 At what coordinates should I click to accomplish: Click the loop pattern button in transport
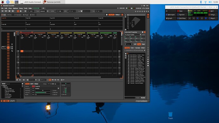[x=6, y=11]
